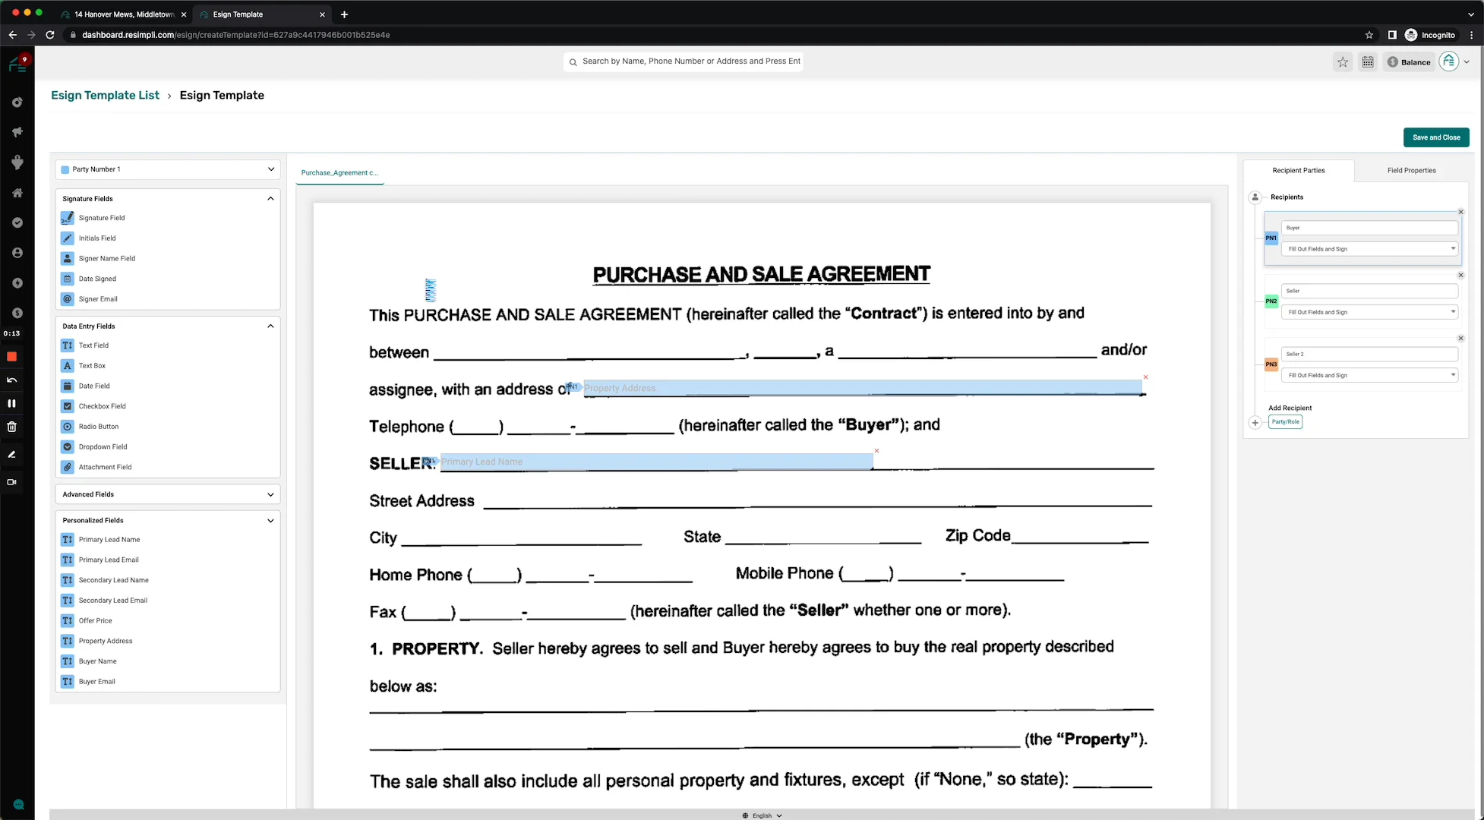The image size is (1484, 820).
Task: Toggle the camera off in recording bar
Action: [x=11, y=481]
